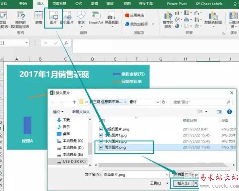Open 应用商店 add-in store

pos(134,15)
